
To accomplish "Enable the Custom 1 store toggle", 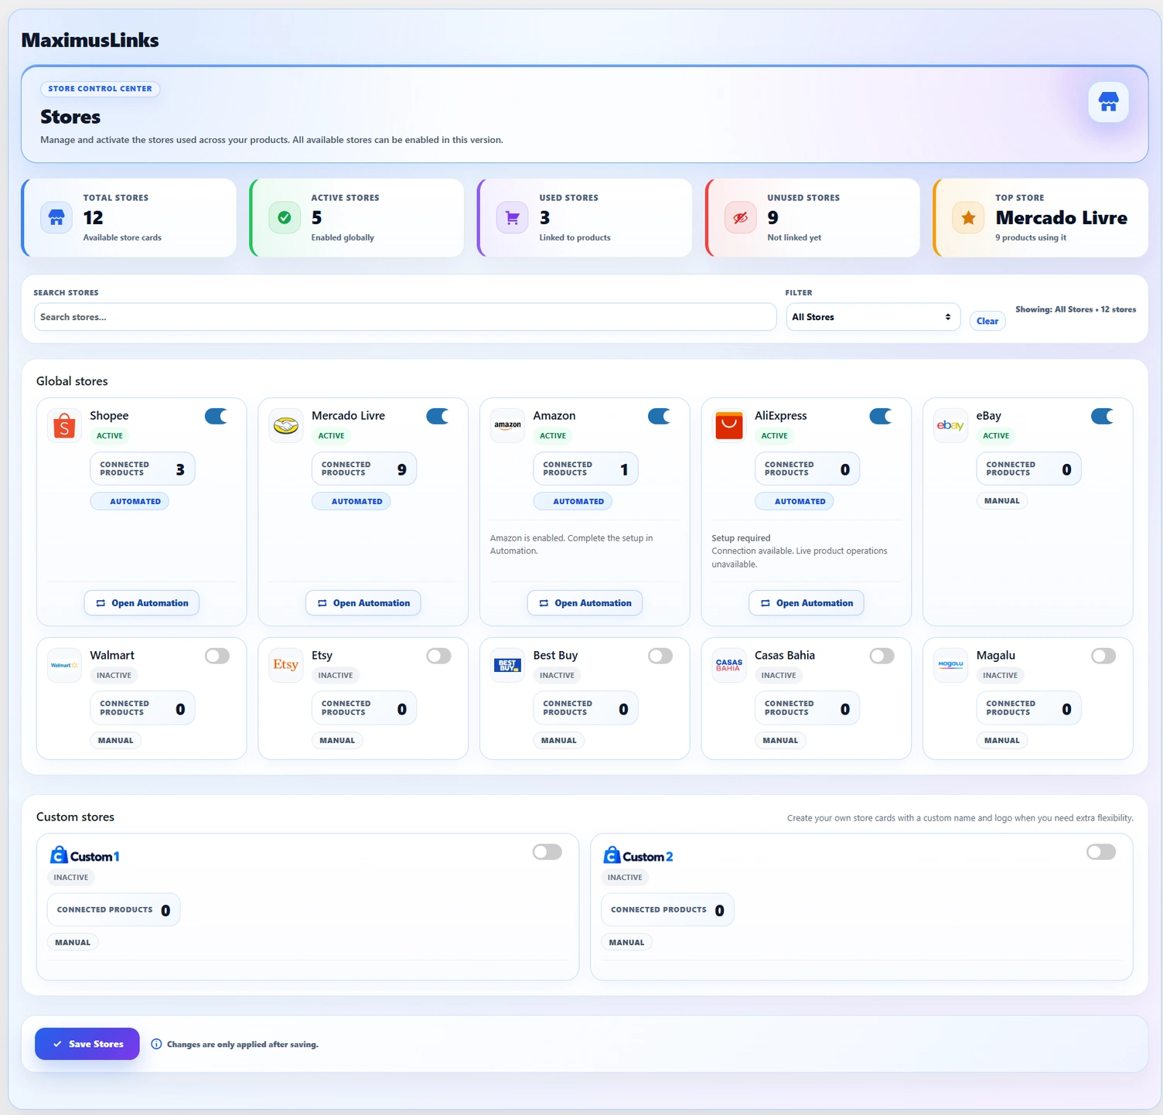I will [547, 852].
